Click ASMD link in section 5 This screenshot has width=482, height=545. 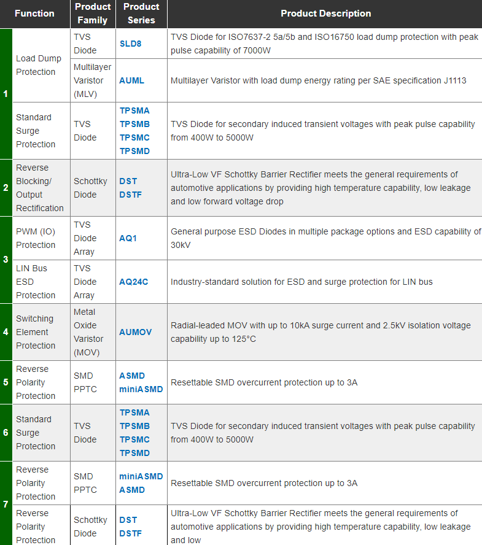coord(132,376)
